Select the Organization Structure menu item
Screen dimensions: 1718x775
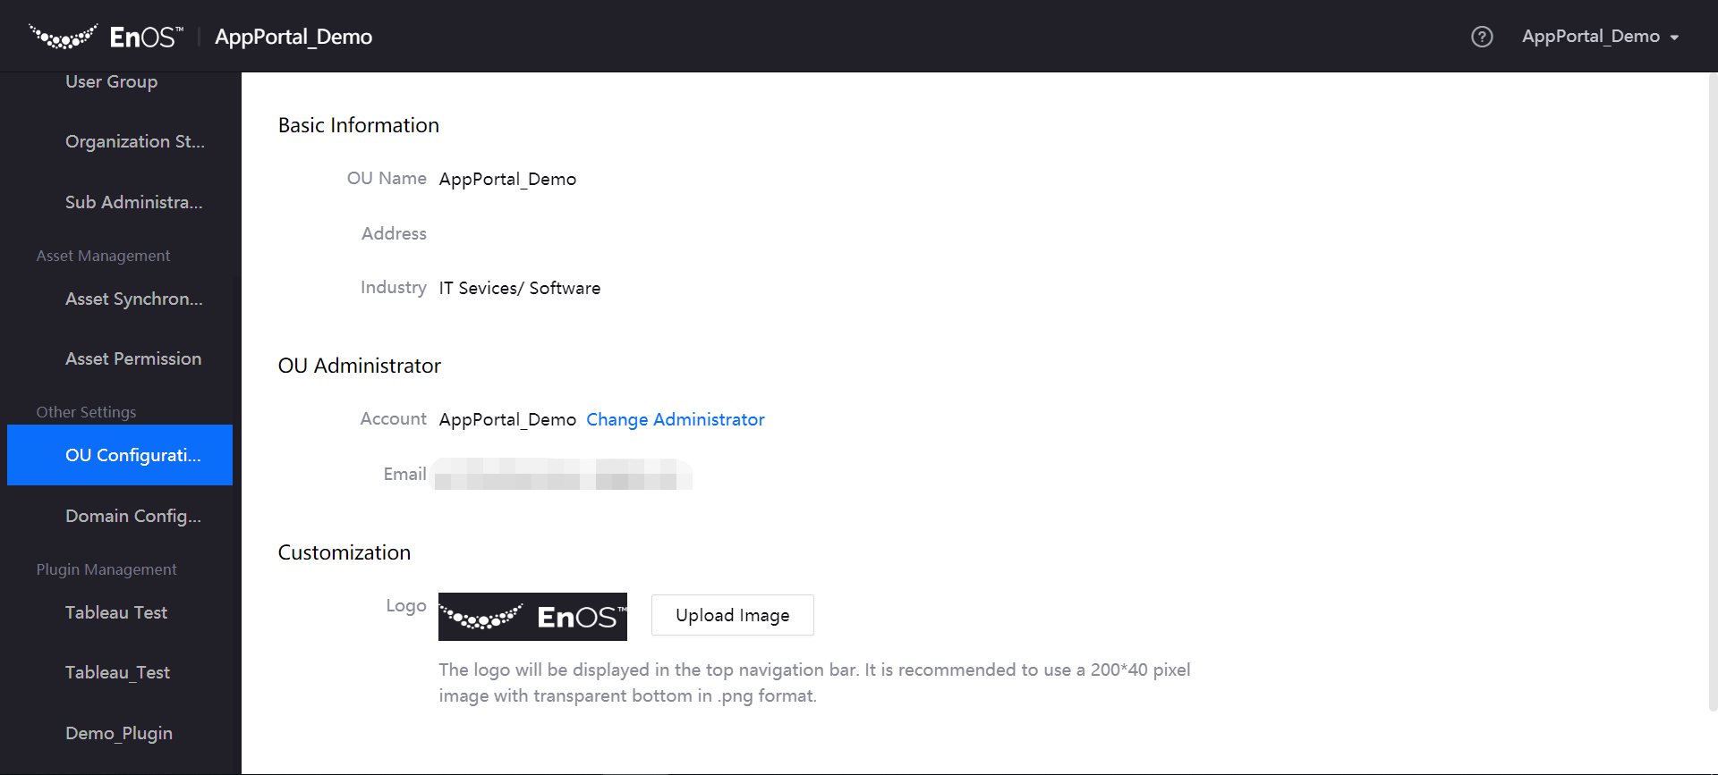point(134,141)
